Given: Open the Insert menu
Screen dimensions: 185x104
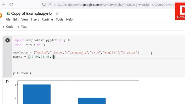Looking at the screenshot, I should pos(35,19).
